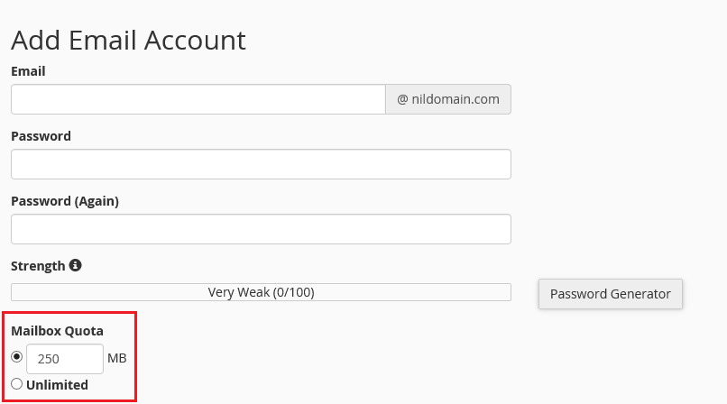Click the mailbox quota size field
Screen dimensions: 727x404
point(65,359)
